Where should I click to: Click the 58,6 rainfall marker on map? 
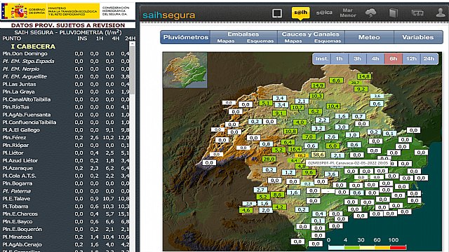tap(318, 154)
